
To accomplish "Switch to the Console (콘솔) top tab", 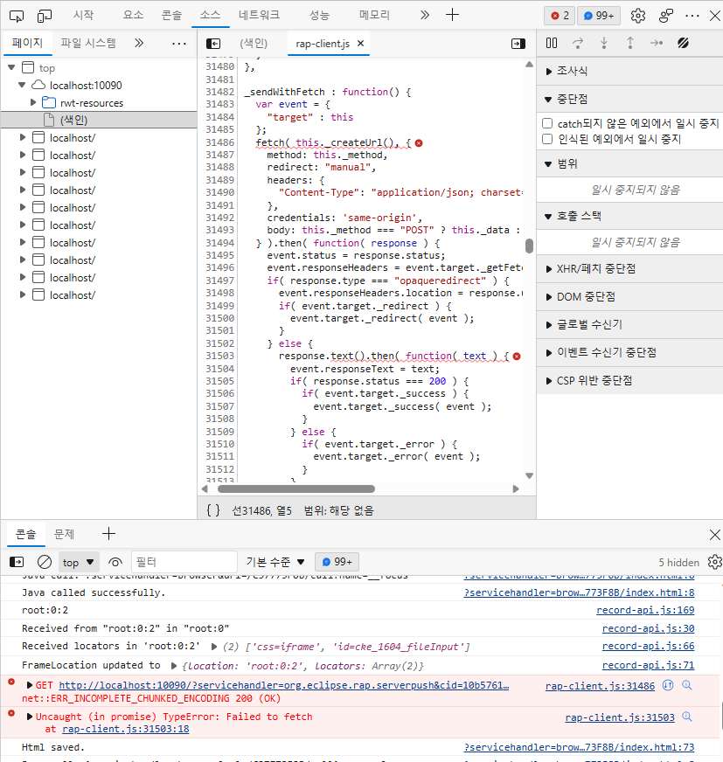I will coord(171,15).
